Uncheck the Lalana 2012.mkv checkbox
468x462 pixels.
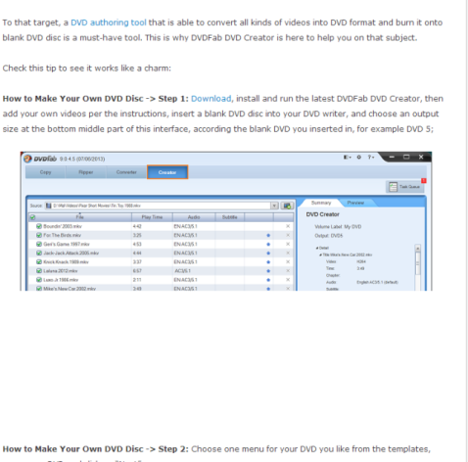(x=39, y=271)
